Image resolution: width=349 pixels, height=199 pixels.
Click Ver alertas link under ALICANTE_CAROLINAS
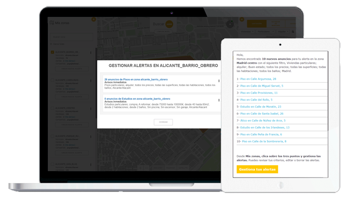pos(70,89)
